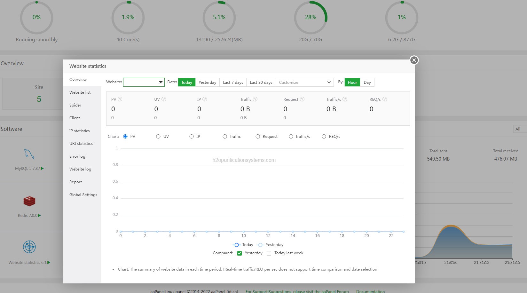Click the Request help question mark icon

(302, 99)
